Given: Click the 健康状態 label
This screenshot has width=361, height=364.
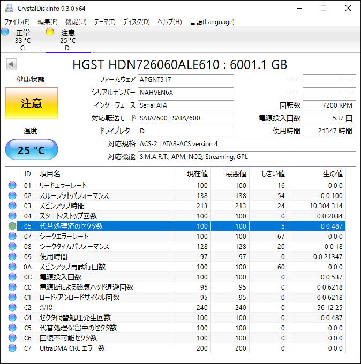Looking at the screenshot, I should coord(31,80).
